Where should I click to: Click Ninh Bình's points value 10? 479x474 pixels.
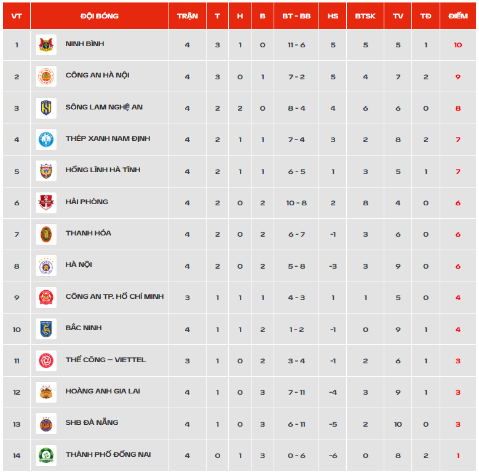tap(457, 45)
